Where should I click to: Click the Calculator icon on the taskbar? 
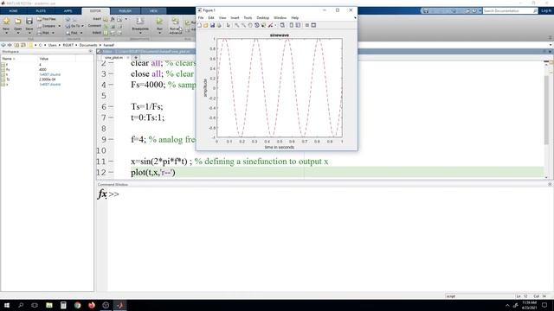63,305
